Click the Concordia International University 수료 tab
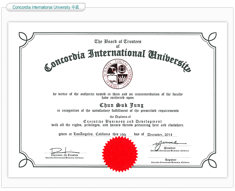 pos(45,7)
